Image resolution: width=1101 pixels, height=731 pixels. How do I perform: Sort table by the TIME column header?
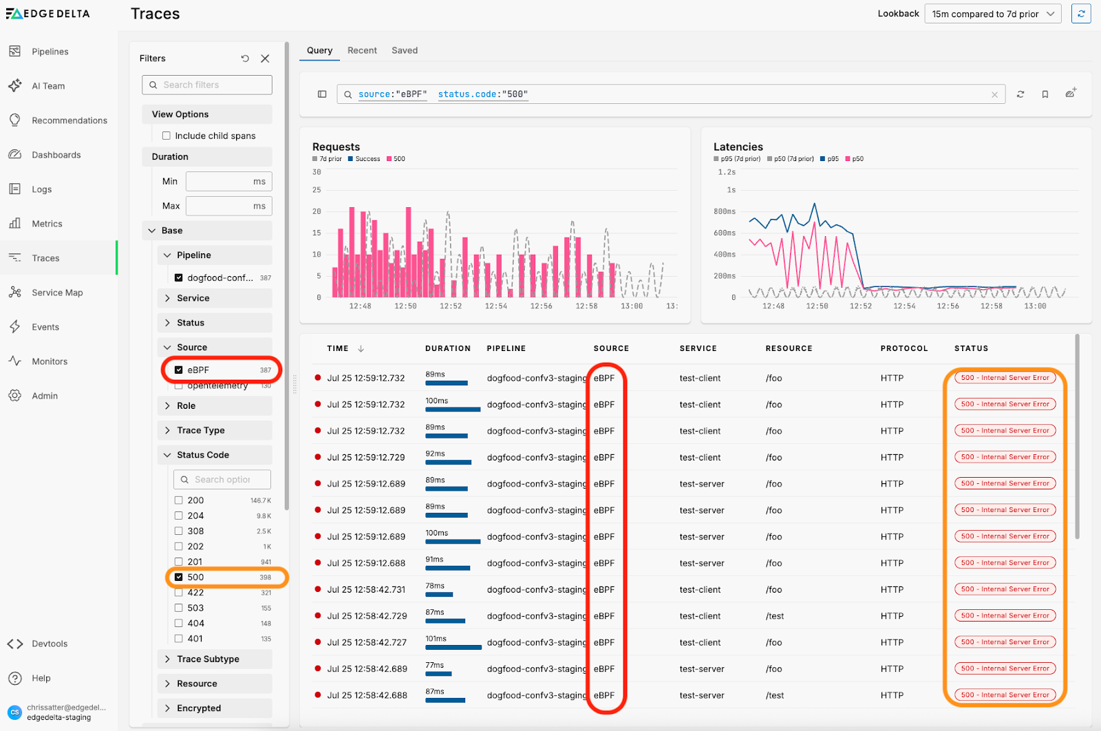(x=338, y=348)
